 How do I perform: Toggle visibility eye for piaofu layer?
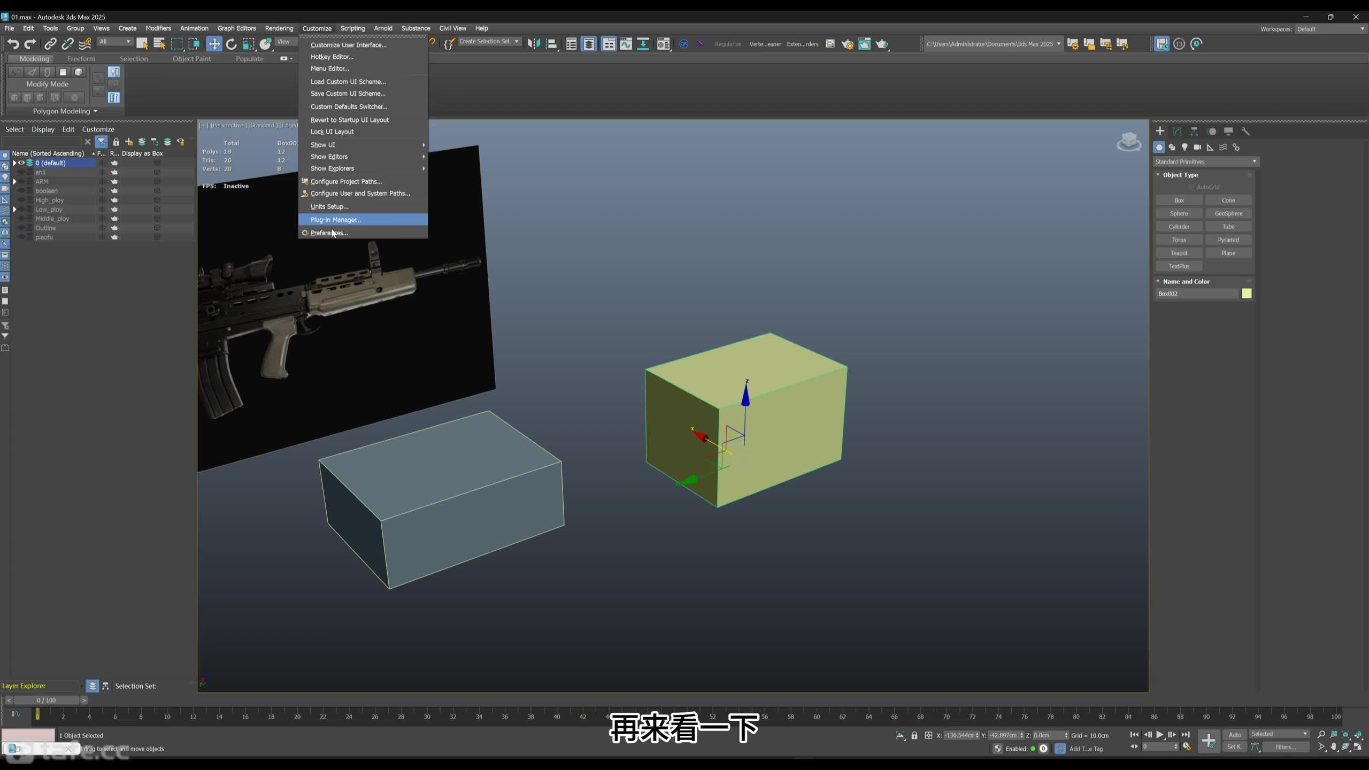21,237
